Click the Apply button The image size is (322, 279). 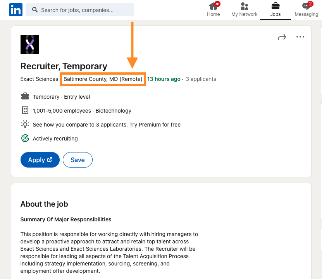pos(40,160)
